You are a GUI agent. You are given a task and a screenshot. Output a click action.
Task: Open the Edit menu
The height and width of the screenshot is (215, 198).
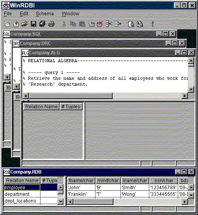(24, 14)
